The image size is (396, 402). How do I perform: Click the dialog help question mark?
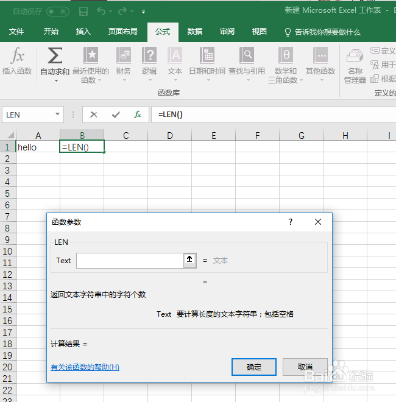tap(291, 222)
